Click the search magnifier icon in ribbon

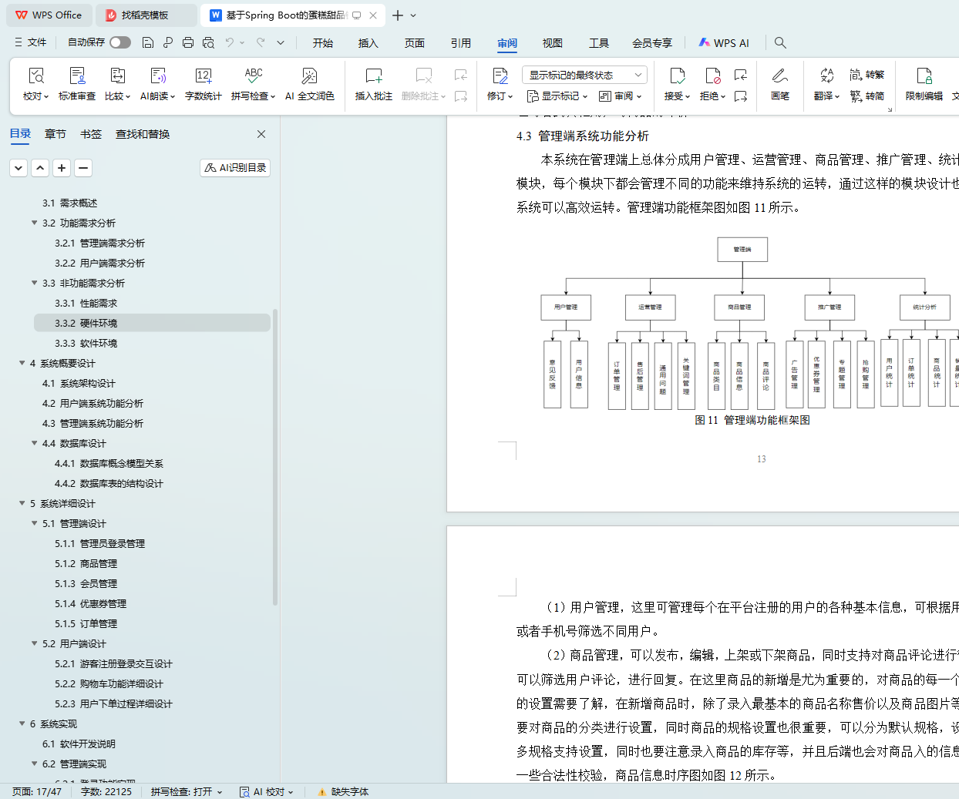[780, 43]
